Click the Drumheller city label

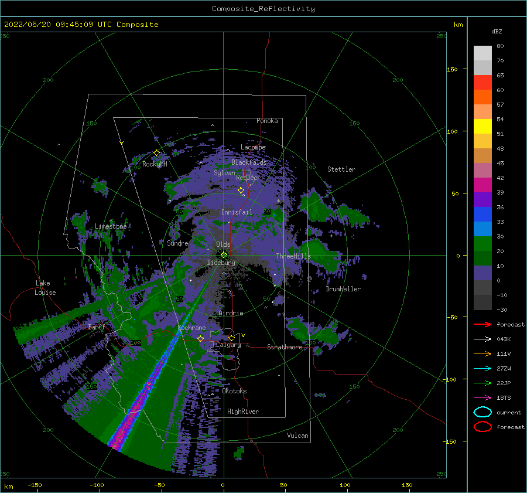click(x=343, y=289)
